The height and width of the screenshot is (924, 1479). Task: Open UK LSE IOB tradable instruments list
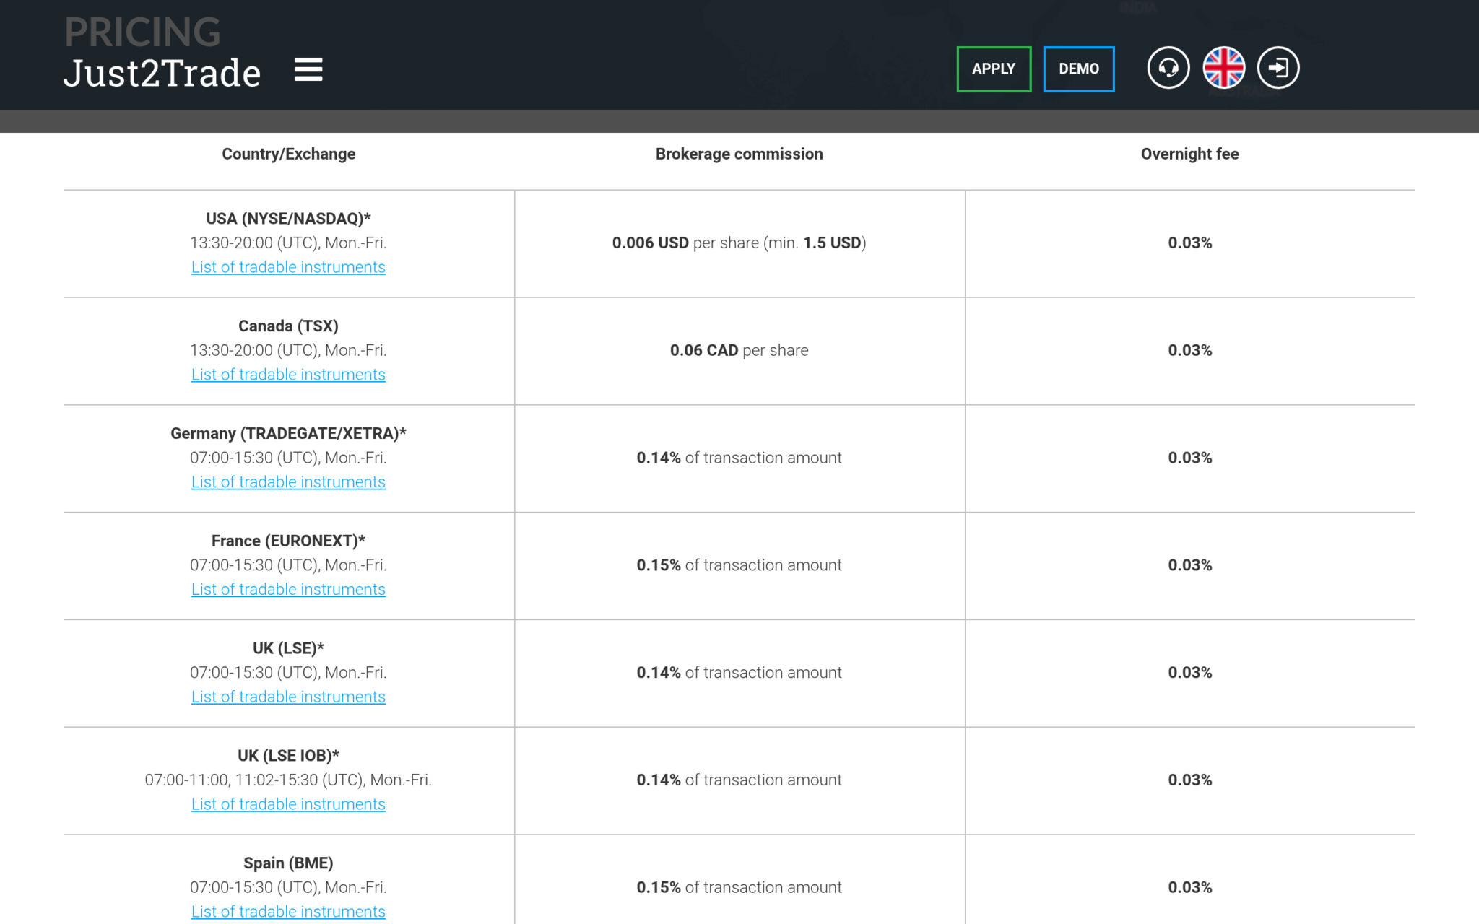[x=288, y=804]
